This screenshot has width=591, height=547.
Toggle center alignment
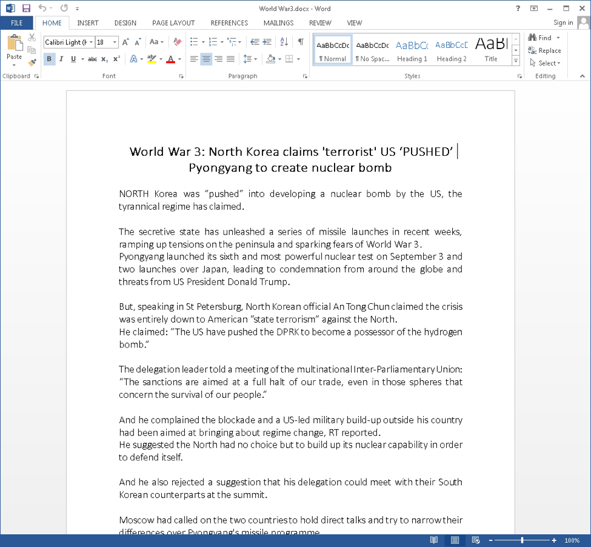206,59
